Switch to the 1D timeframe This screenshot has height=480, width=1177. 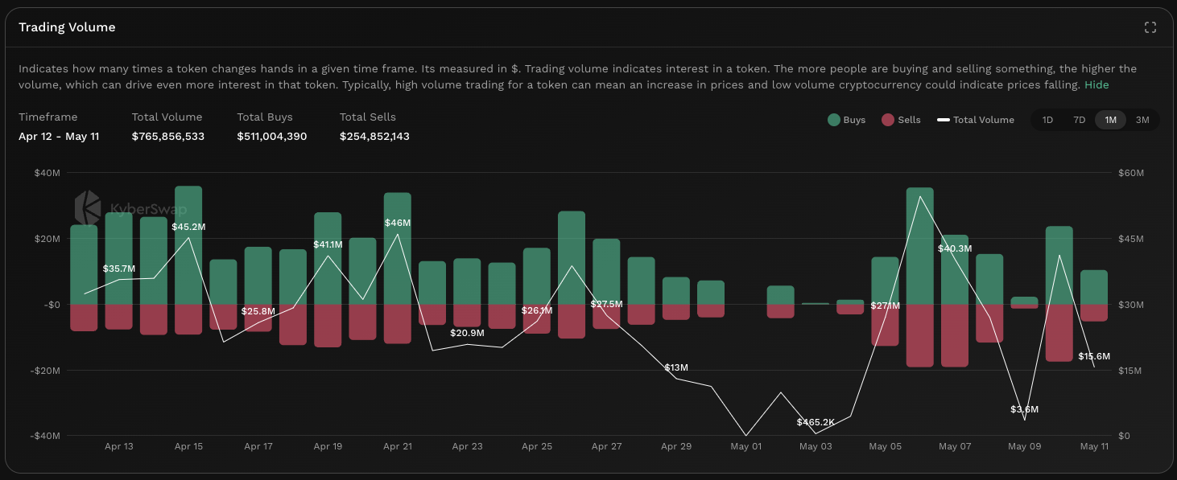(1047, 120)
